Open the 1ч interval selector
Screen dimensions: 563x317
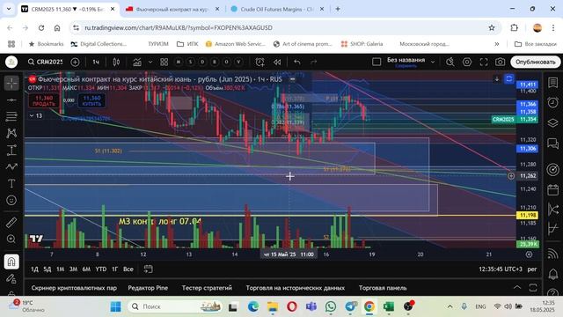pos(96,62)
